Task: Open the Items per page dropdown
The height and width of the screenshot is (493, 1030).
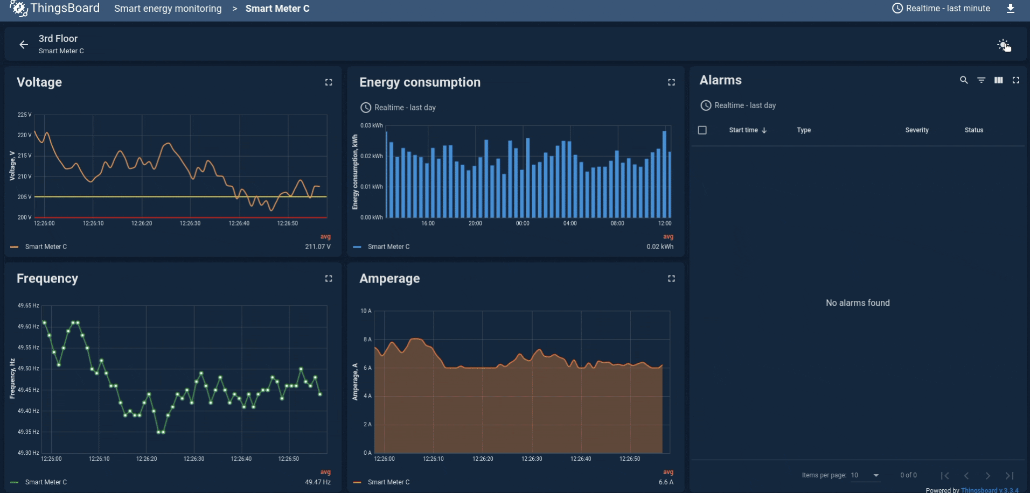Action: click(864, 475)
